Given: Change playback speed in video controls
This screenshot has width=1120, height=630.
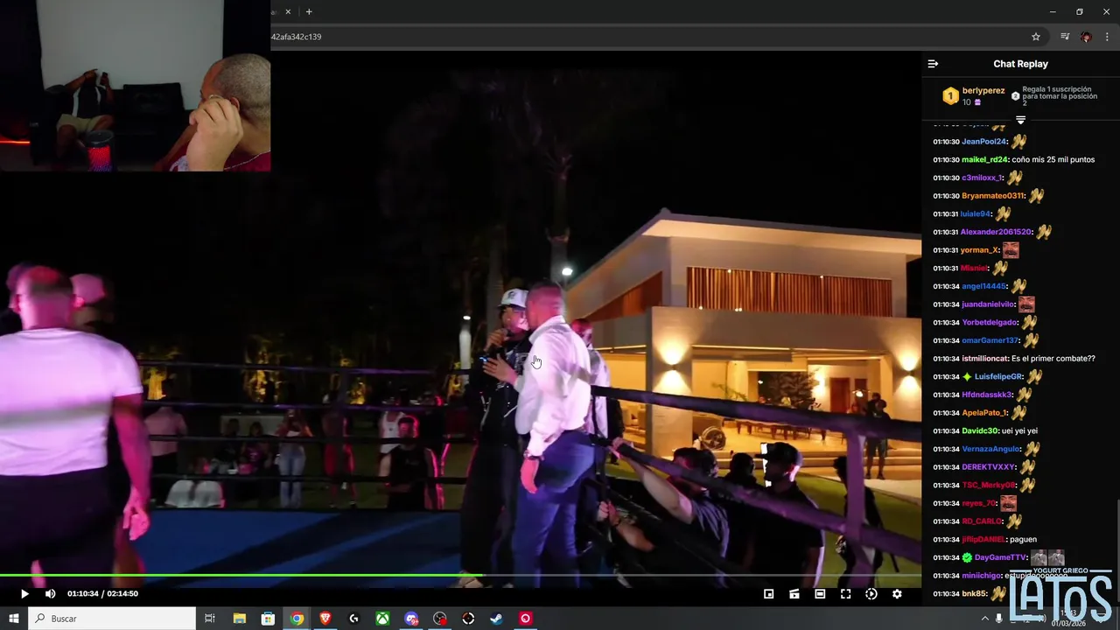Looking at the screenshot, I should tap(871, 594).
